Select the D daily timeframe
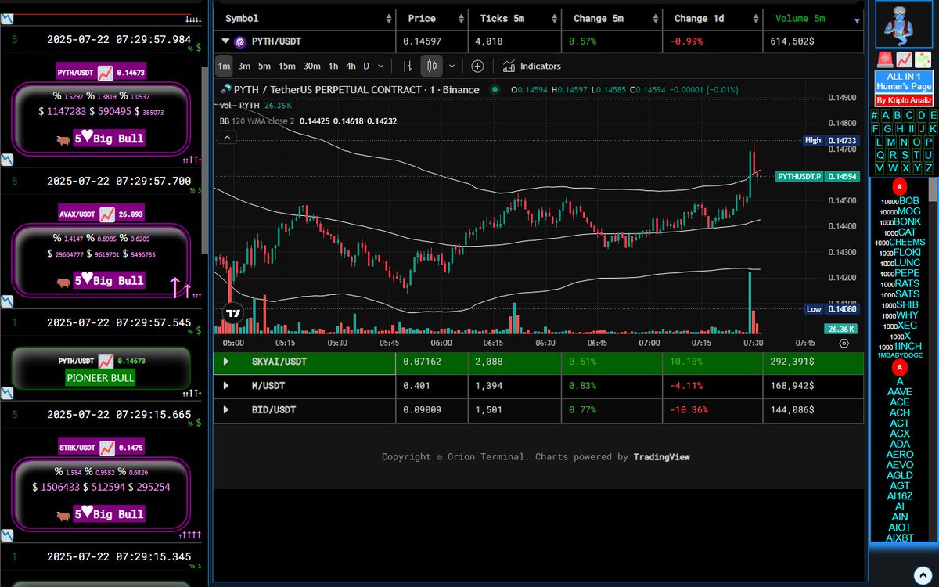 pyautogui.click(x=366, y=67)
